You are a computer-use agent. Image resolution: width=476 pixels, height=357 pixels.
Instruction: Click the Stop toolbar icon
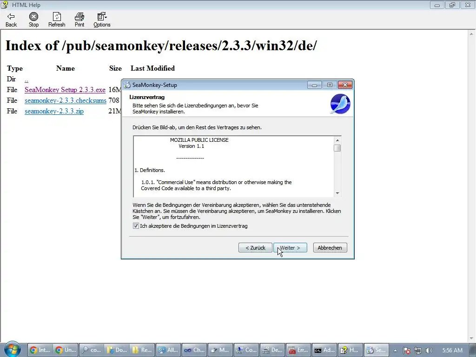coord(33,20)
